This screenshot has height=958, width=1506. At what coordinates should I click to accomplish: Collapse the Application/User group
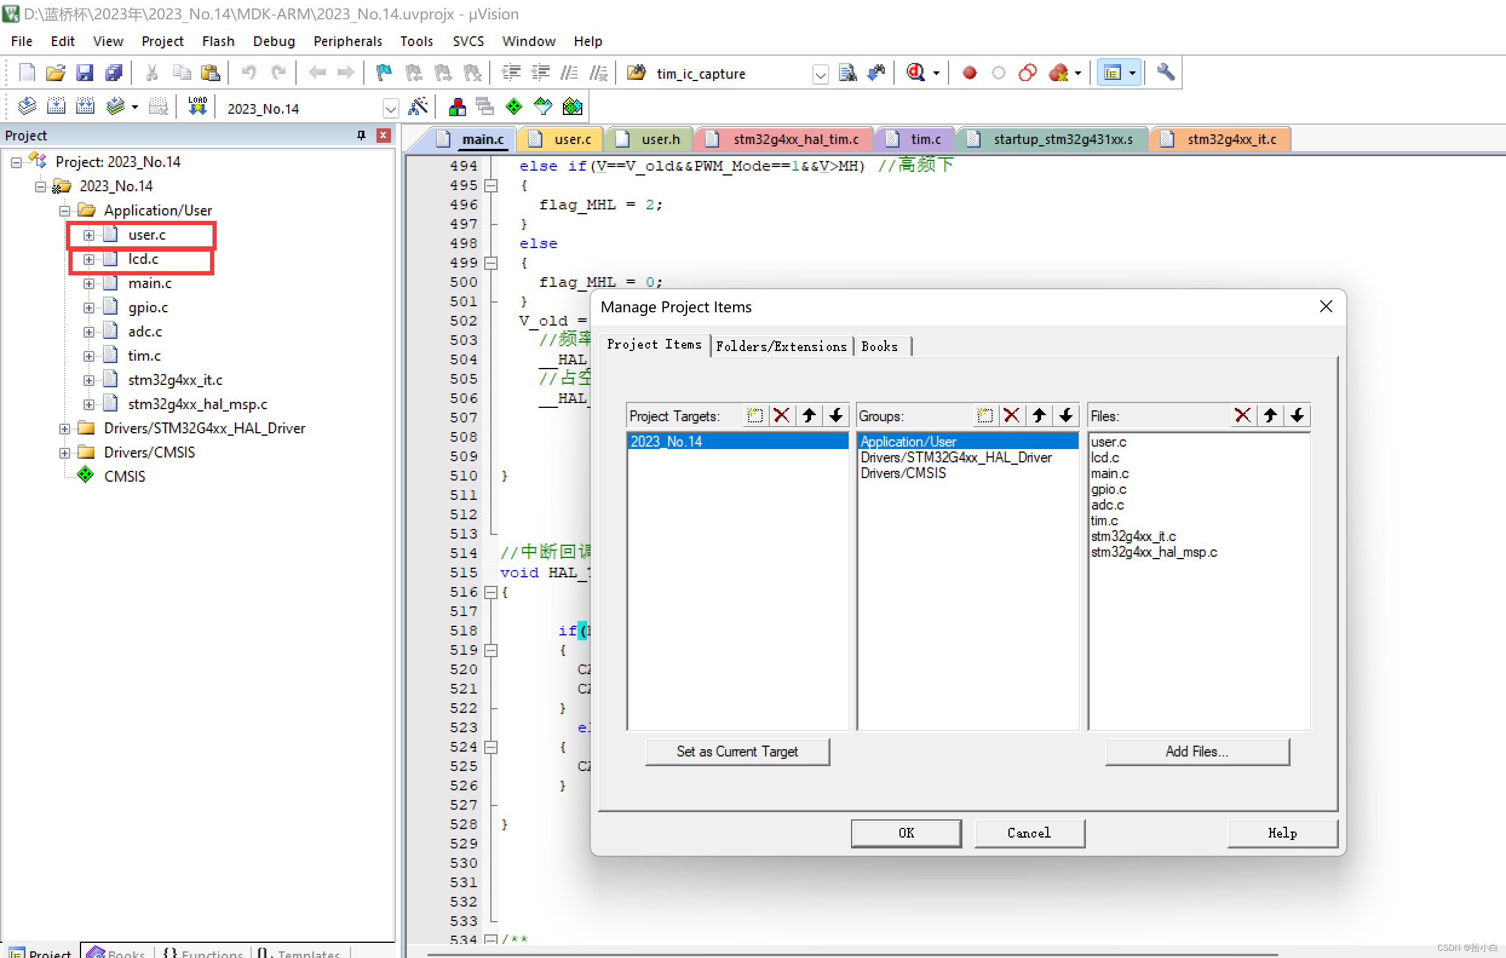[64, 211]
